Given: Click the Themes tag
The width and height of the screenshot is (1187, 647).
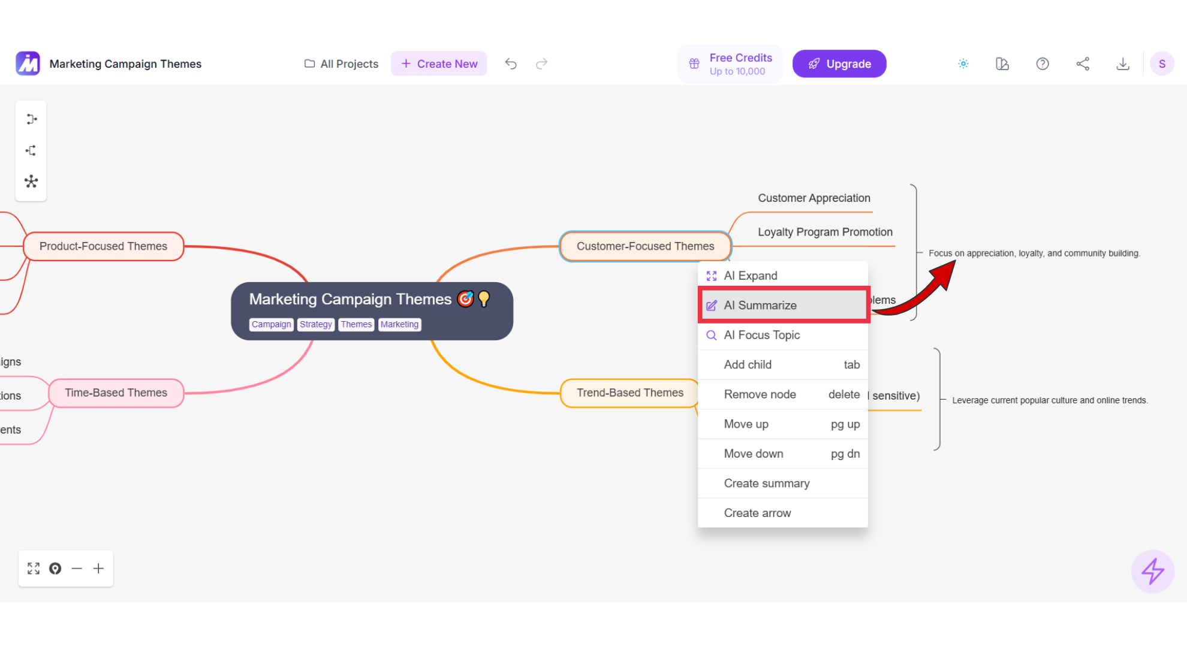Looking at the screenshot, I should coord(356,324).
